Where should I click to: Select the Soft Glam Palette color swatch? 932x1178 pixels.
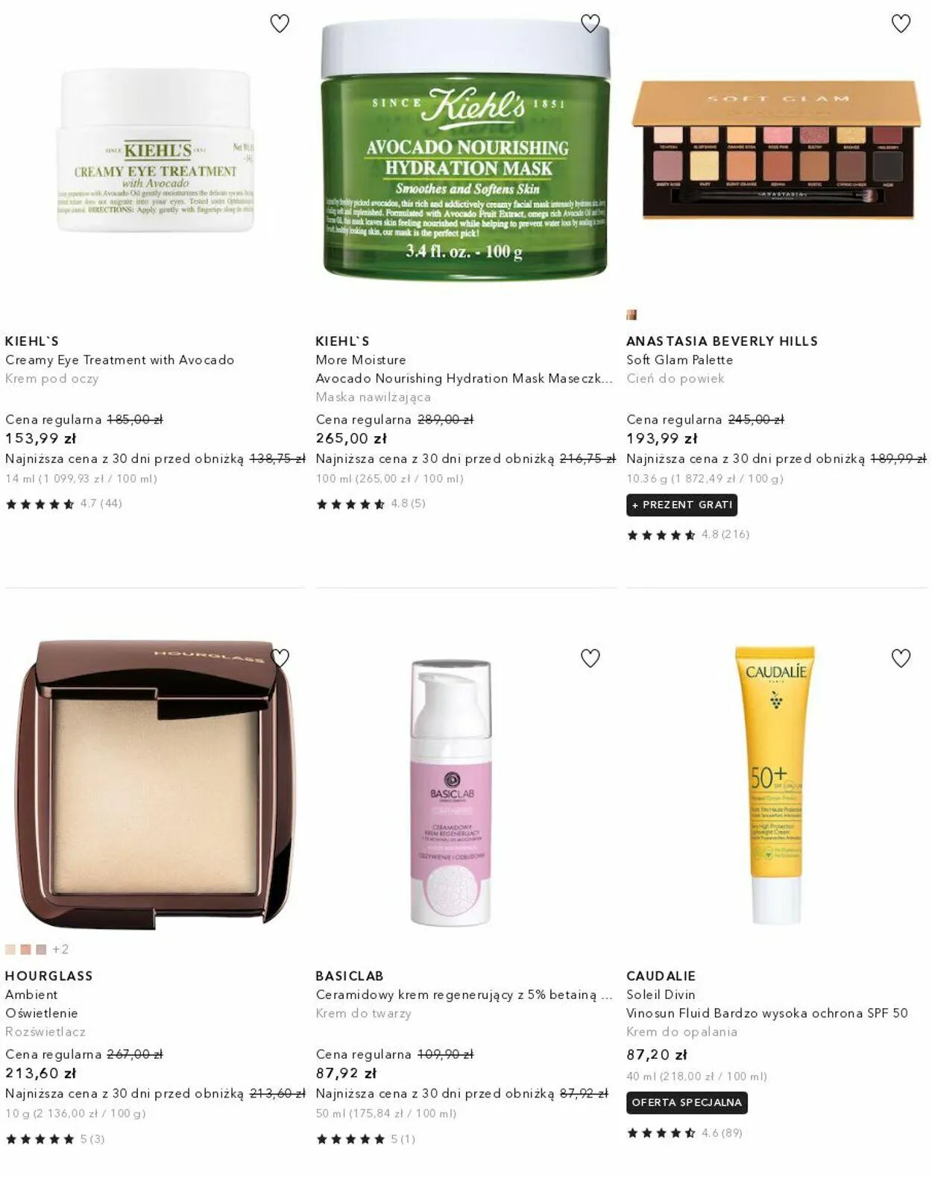632,315
